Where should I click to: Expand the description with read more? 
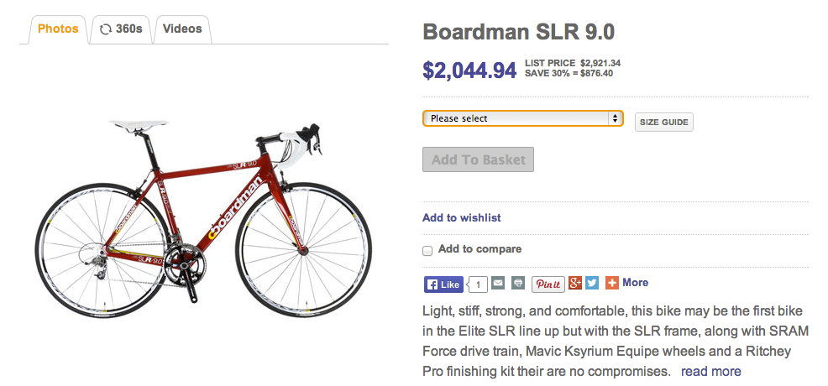pos(710,371)
